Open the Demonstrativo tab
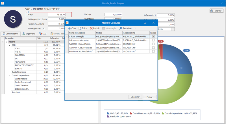 (x=11, y=34)
